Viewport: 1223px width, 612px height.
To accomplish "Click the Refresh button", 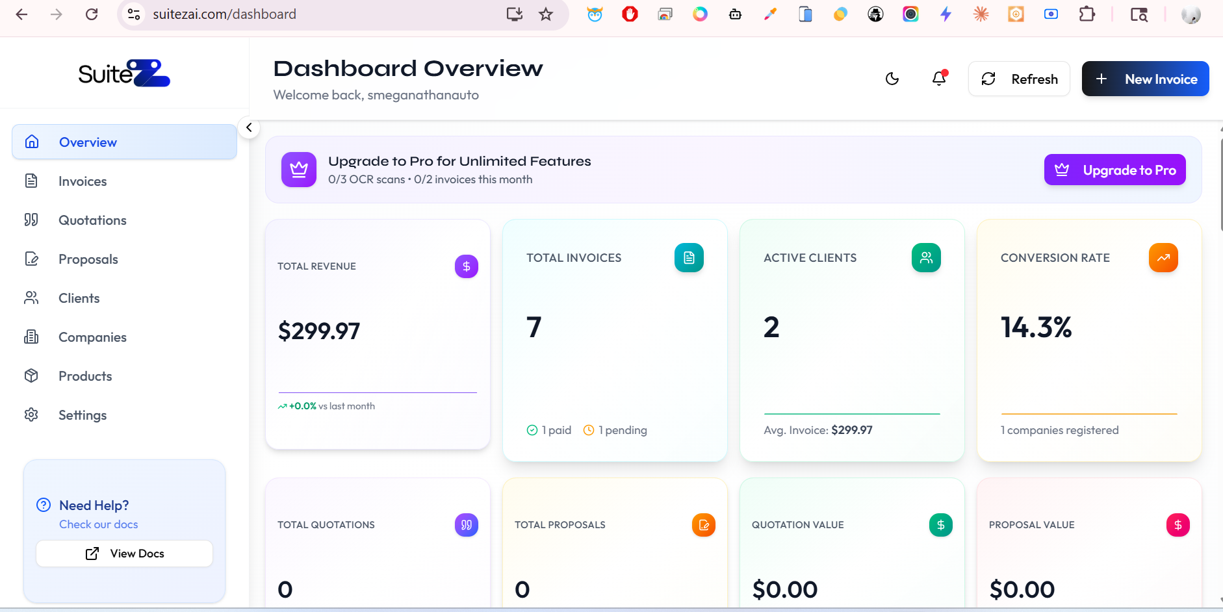I will coord(1018,79).
